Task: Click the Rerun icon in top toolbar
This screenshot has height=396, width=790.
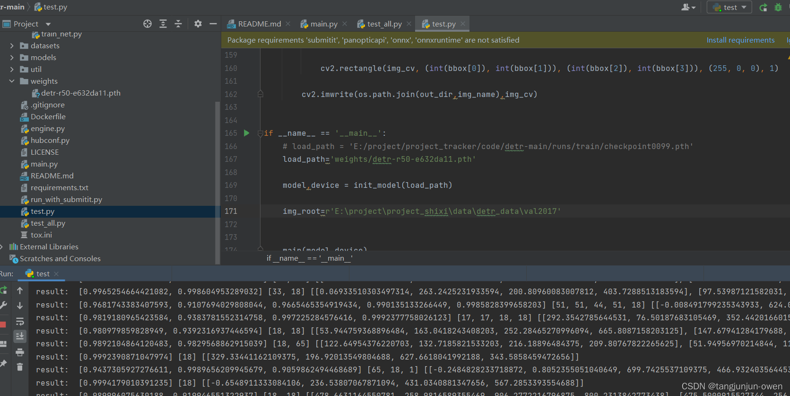Action: (763, 7)
